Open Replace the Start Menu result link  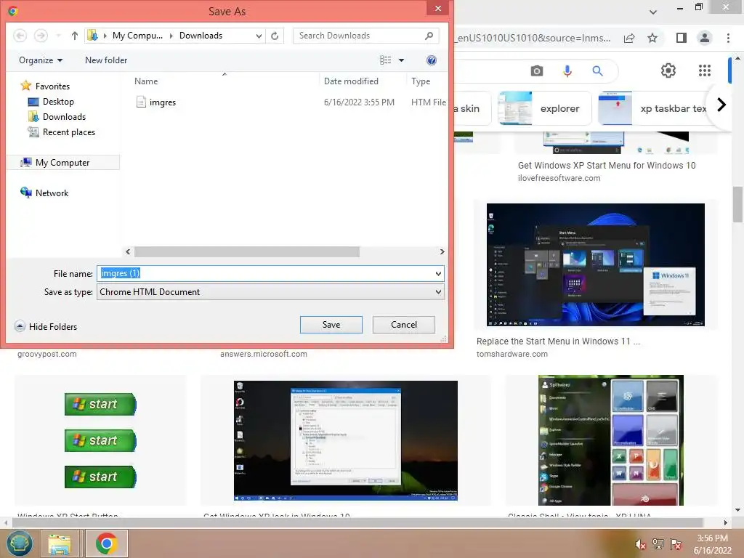[558, 341]
